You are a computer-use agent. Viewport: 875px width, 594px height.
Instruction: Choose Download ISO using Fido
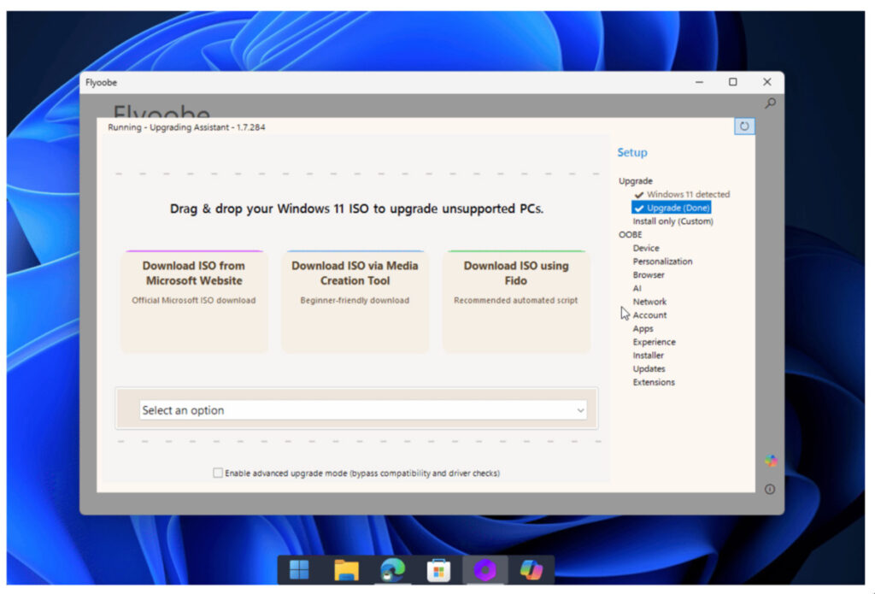point(516,302)
